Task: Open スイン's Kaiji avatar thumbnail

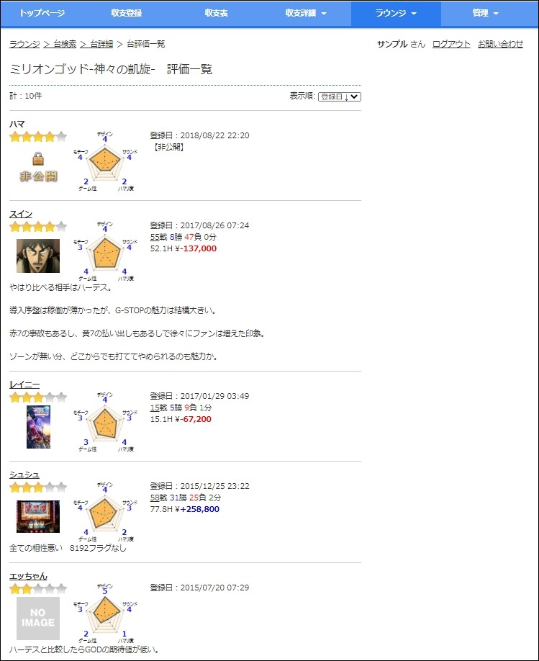Action: [38, 256]
